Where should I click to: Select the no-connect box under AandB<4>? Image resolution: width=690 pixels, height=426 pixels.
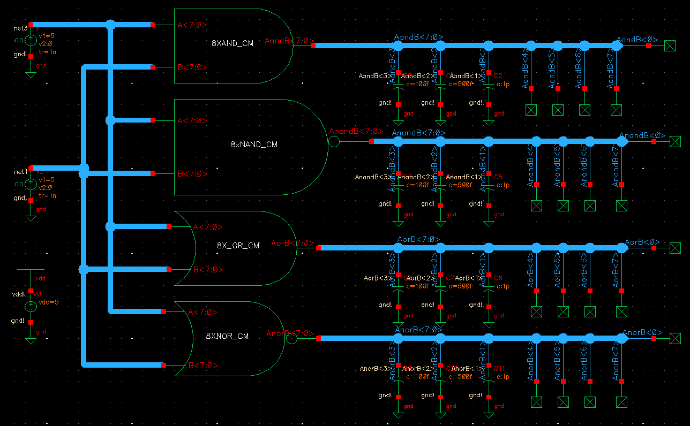coord(531,110)
